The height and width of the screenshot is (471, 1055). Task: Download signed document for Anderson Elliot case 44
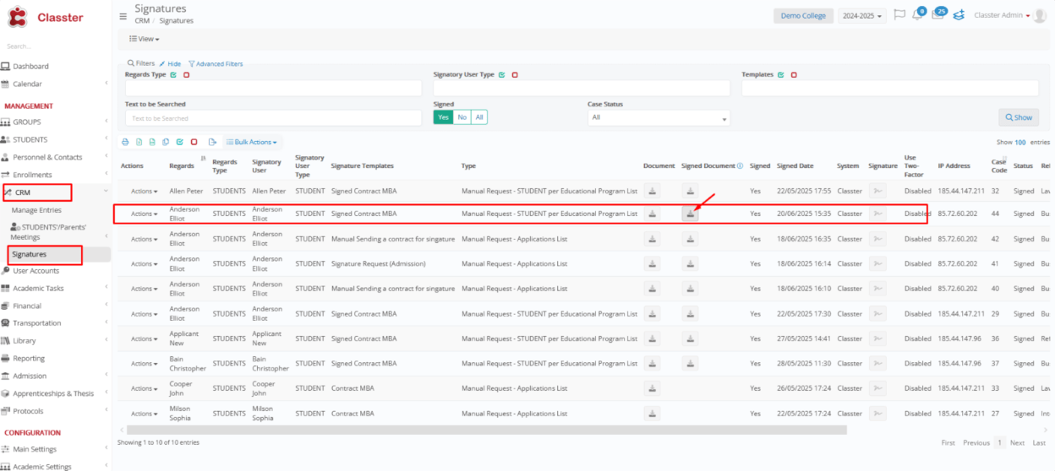[691, 214]
